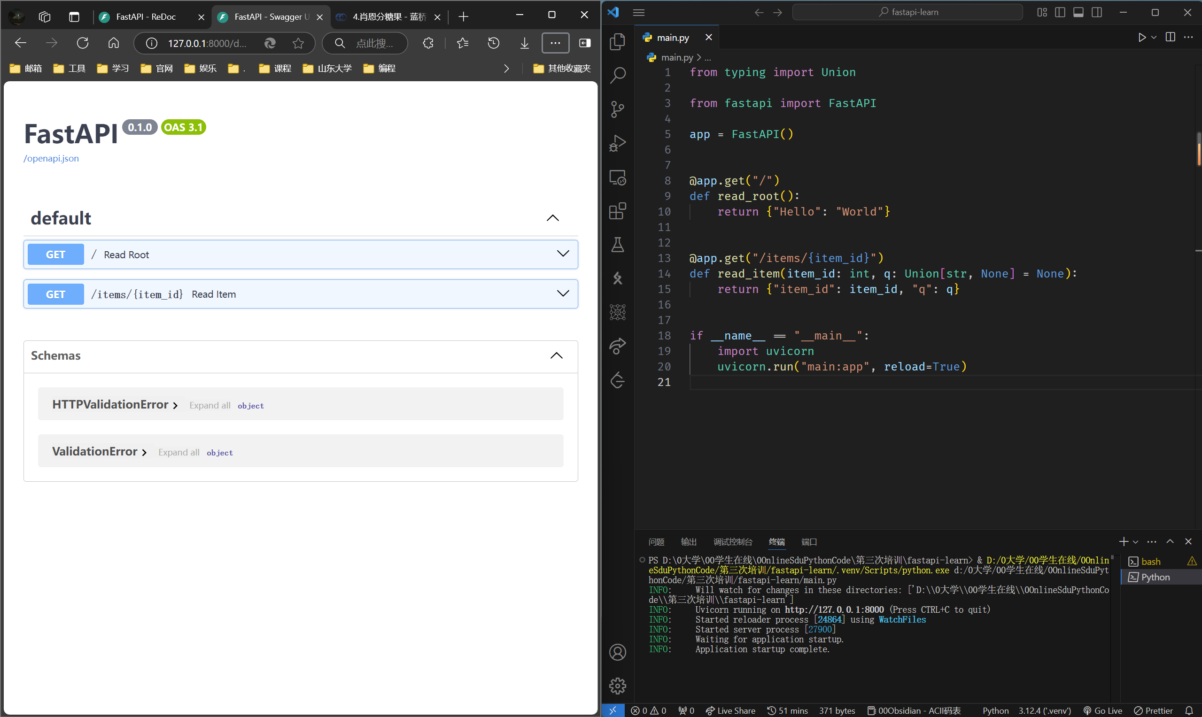The width and height of the screenshot is (1202, 717).
Task: Toggle Prettier in the status bar
Action: [1153, 710]
